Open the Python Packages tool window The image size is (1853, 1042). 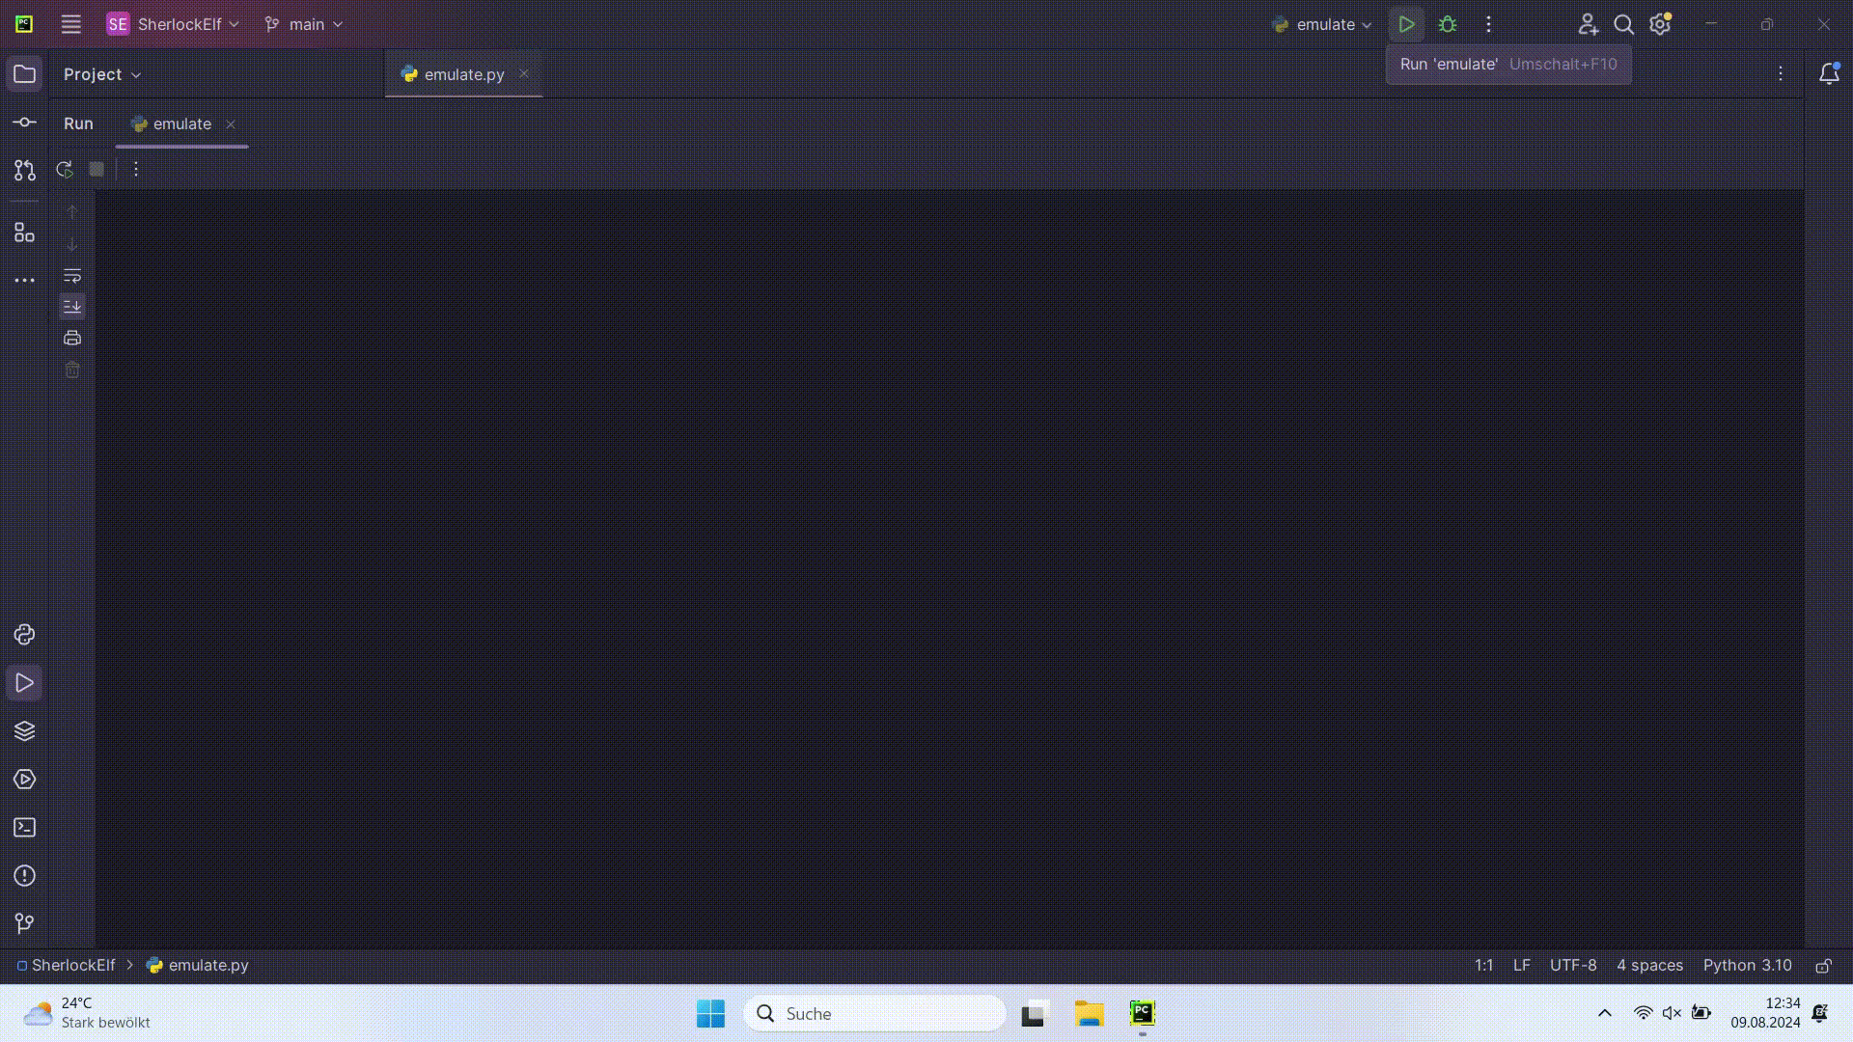24,731
